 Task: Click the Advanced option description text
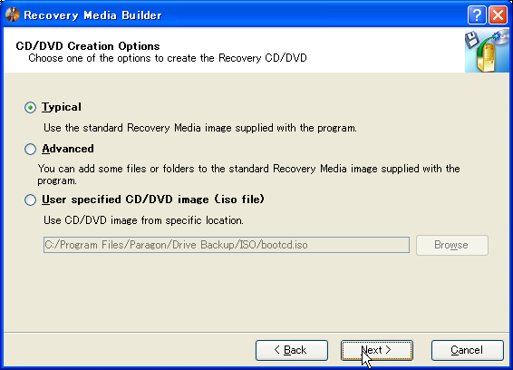click(x=248, y=174)
